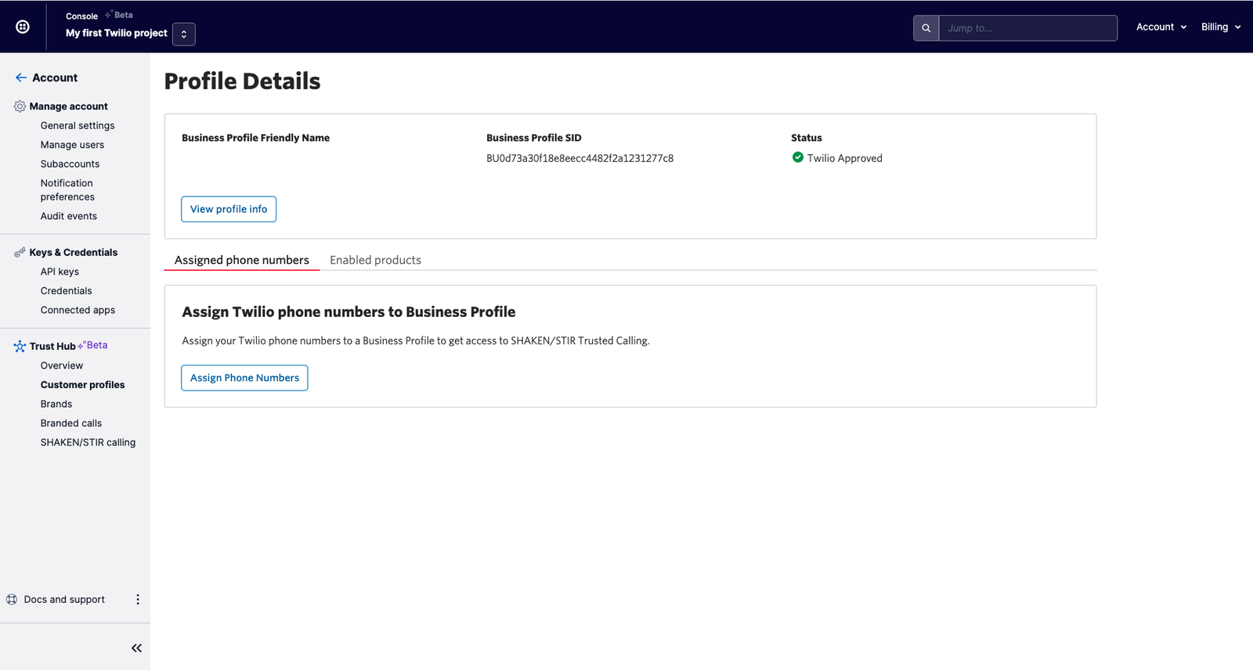Click the Manage account gear icon
The image size is (1253, 670).
tap(20, 106)
